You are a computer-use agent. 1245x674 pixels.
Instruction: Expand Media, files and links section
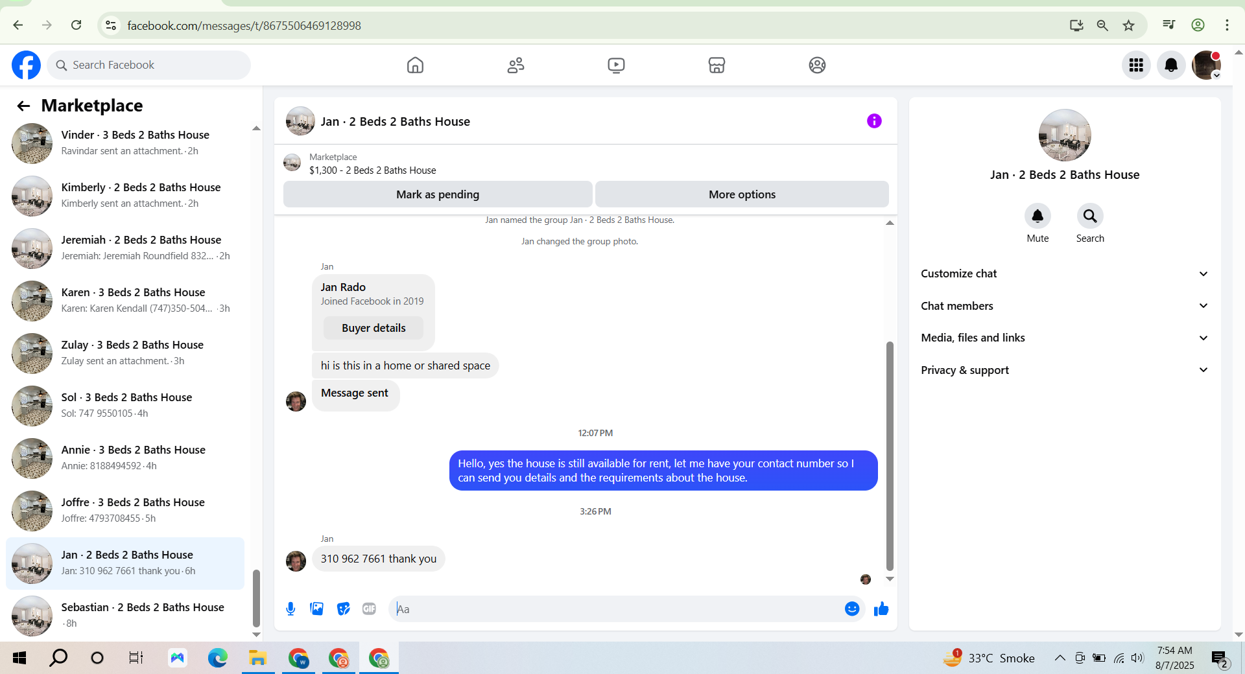(x=1065, y=338)
